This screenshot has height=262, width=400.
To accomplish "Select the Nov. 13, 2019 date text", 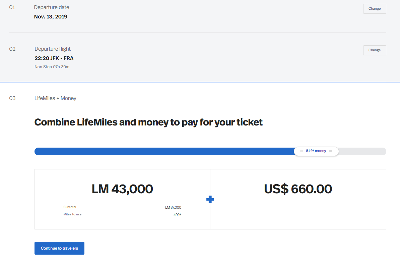I will [51, 16].
